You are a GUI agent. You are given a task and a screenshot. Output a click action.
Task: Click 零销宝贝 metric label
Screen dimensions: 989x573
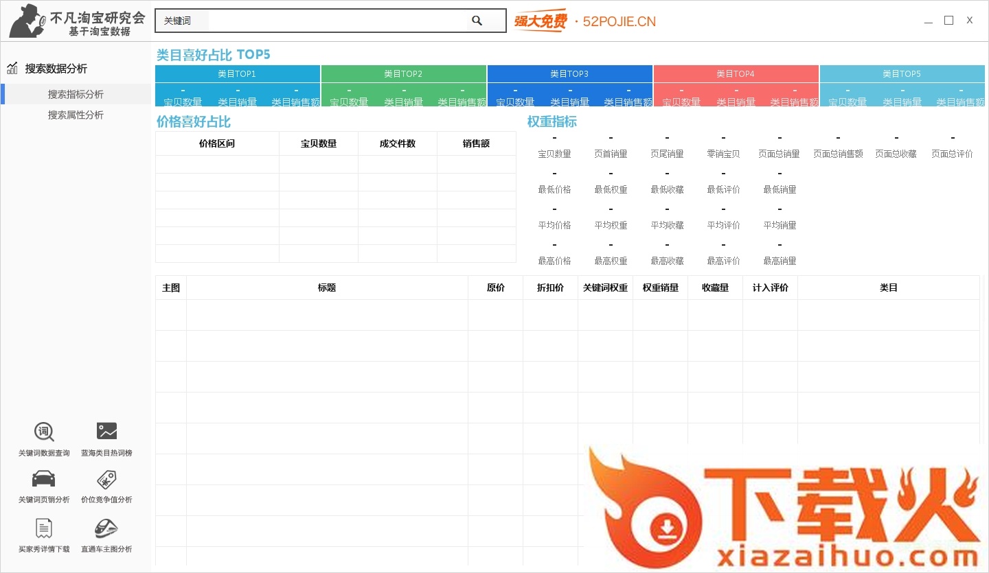pyautogui.click(x=723, y=154)
